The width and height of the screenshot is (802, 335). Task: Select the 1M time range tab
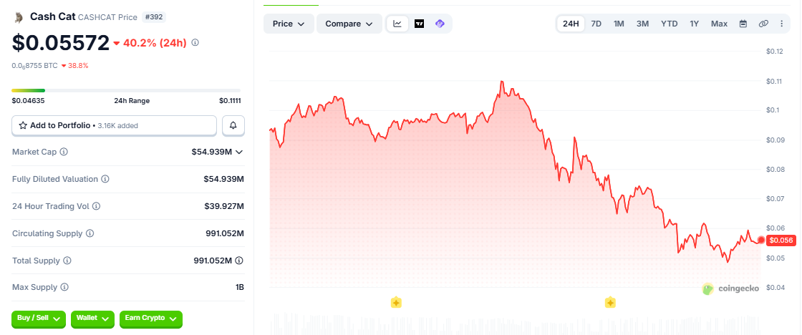[619, 24]
